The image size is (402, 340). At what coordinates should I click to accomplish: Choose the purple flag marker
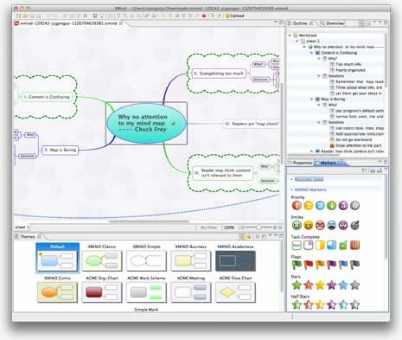click(331, 265)
